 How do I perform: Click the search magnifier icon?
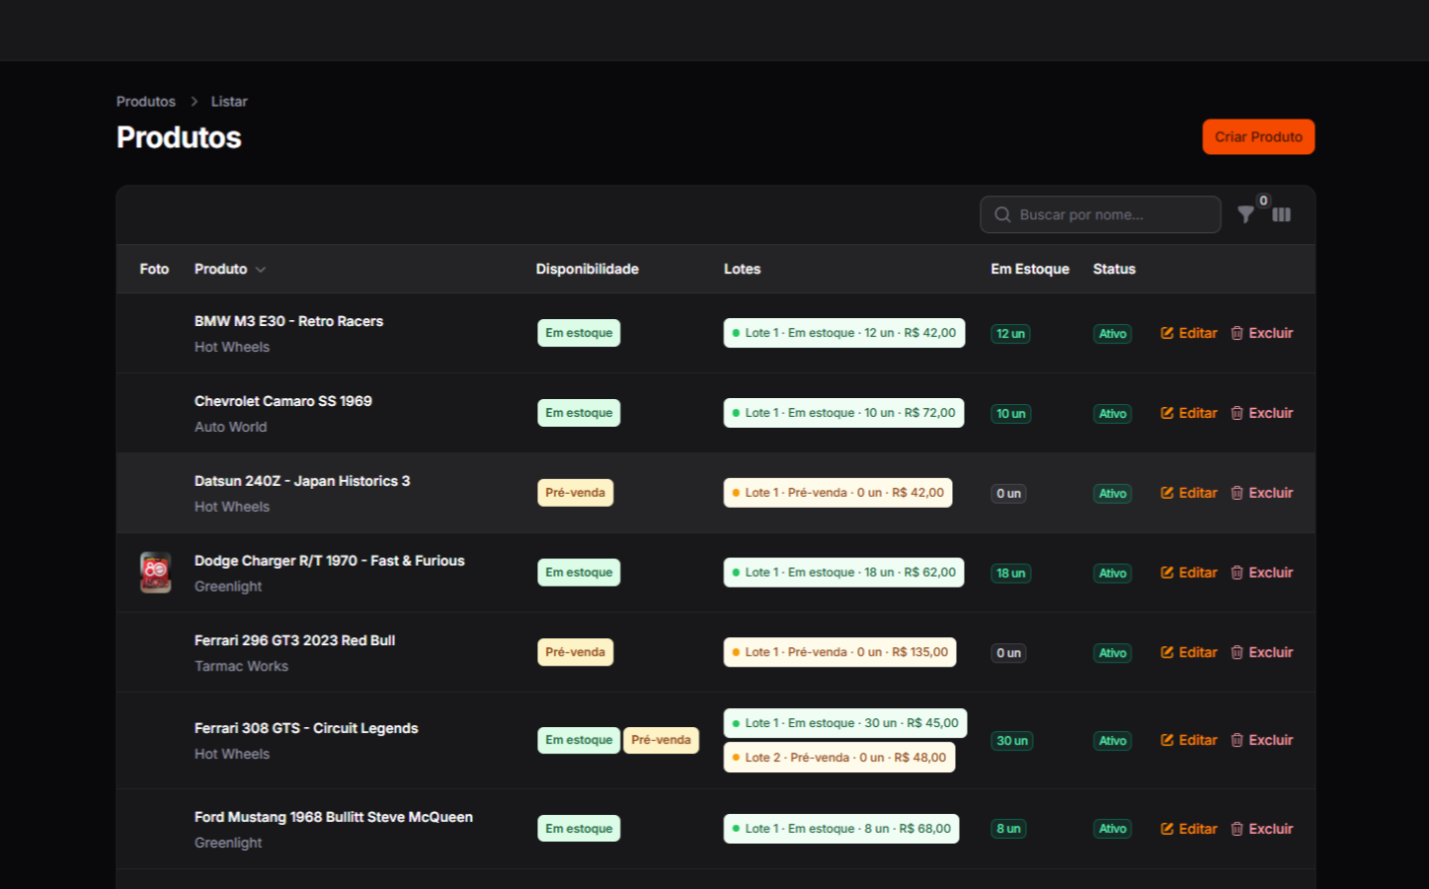[x=1002, y=214]
